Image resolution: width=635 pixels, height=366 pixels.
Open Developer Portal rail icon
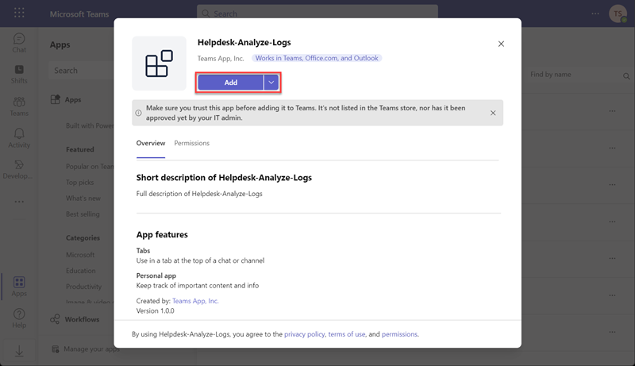tap(17, 170)
